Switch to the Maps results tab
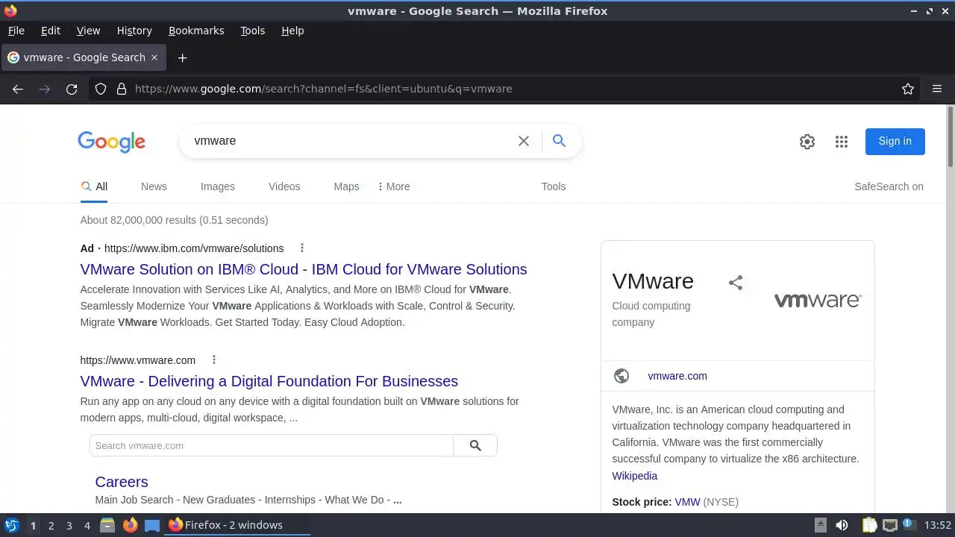This screenshot has height=537, width=955. [346, 186]
